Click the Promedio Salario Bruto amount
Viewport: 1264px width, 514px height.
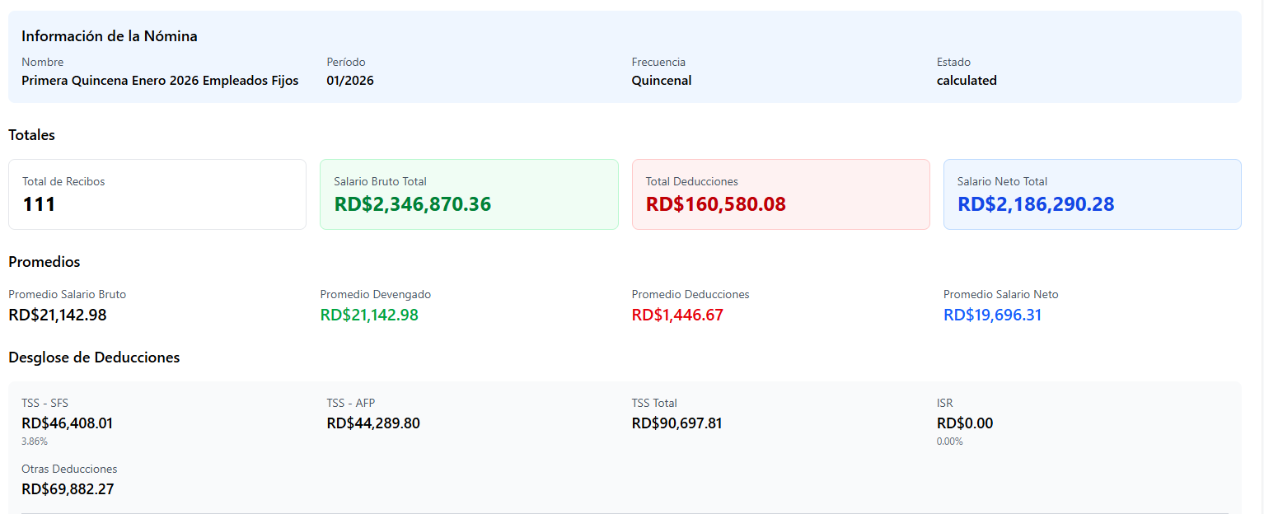pos(58,315)
